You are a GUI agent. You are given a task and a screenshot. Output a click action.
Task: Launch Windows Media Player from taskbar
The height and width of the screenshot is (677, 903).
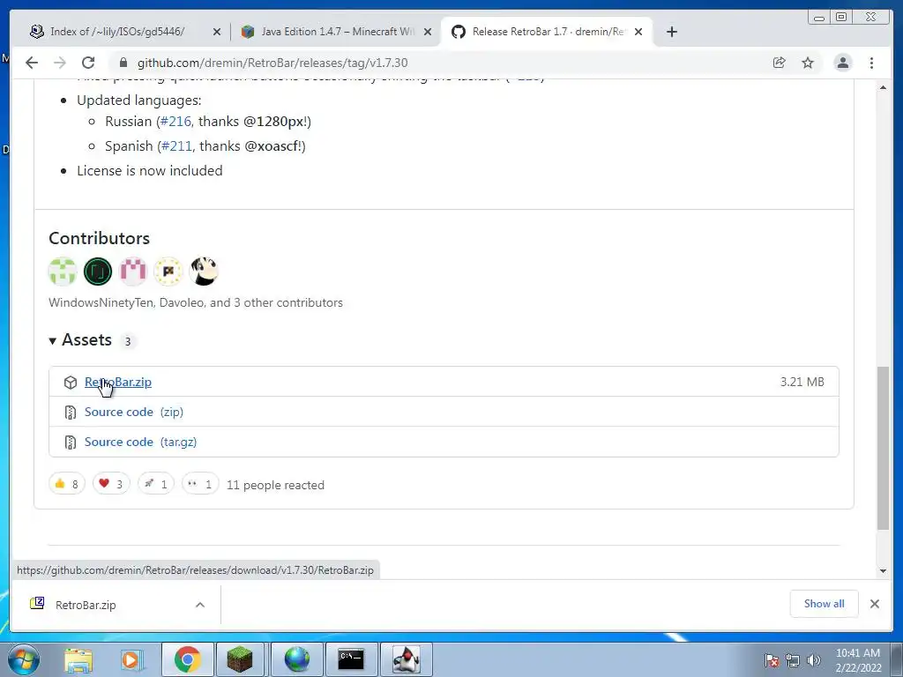pyautogui.click(x=131, y=659)
